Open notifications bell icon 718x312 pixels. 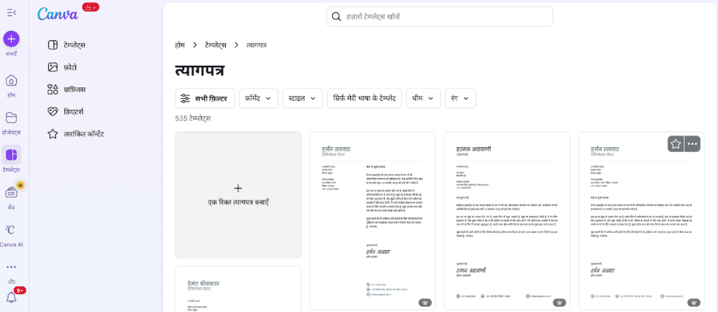[x=11, y=297]
